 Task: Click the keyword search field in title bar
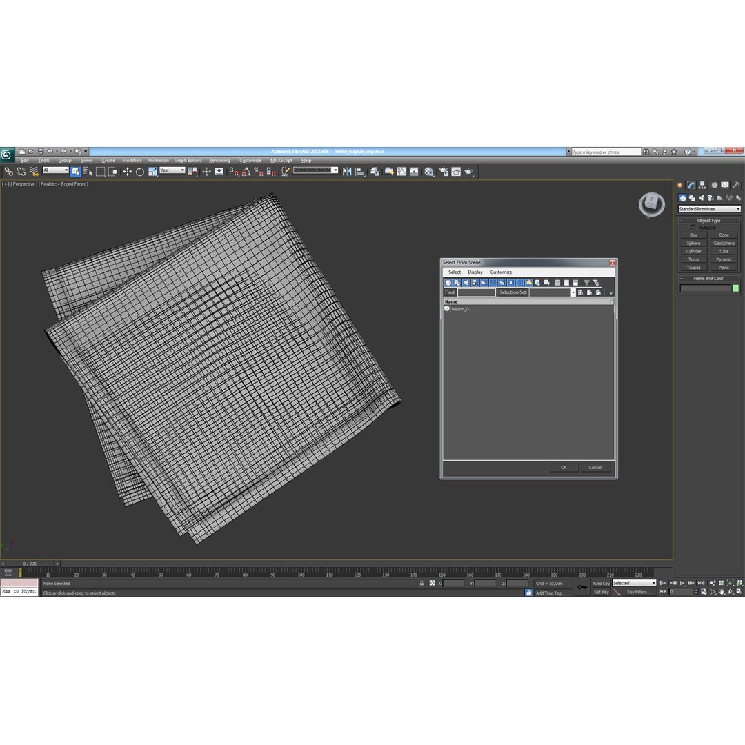606,152
